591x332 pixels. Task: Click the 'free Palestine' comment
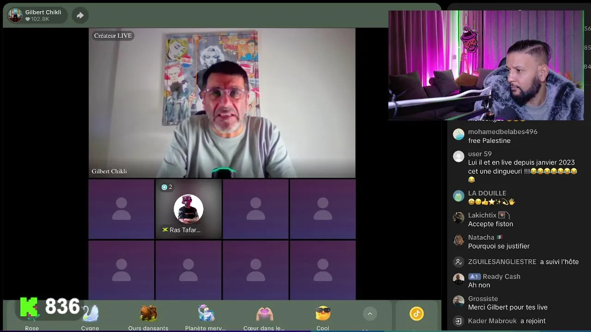[x=489, y=141]
